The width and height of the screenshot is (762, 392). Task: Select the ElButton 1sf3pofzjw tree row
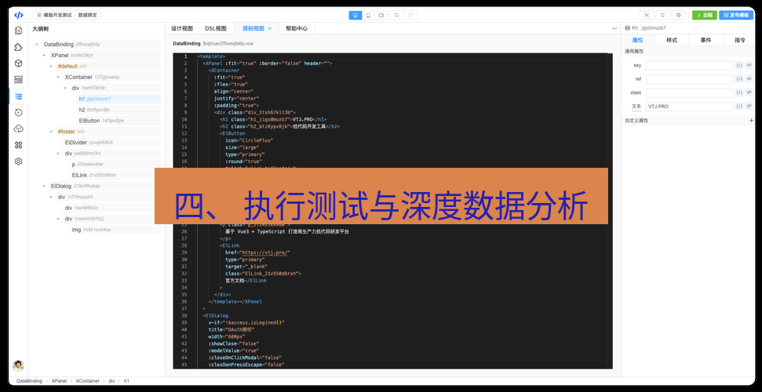[118, 121]
